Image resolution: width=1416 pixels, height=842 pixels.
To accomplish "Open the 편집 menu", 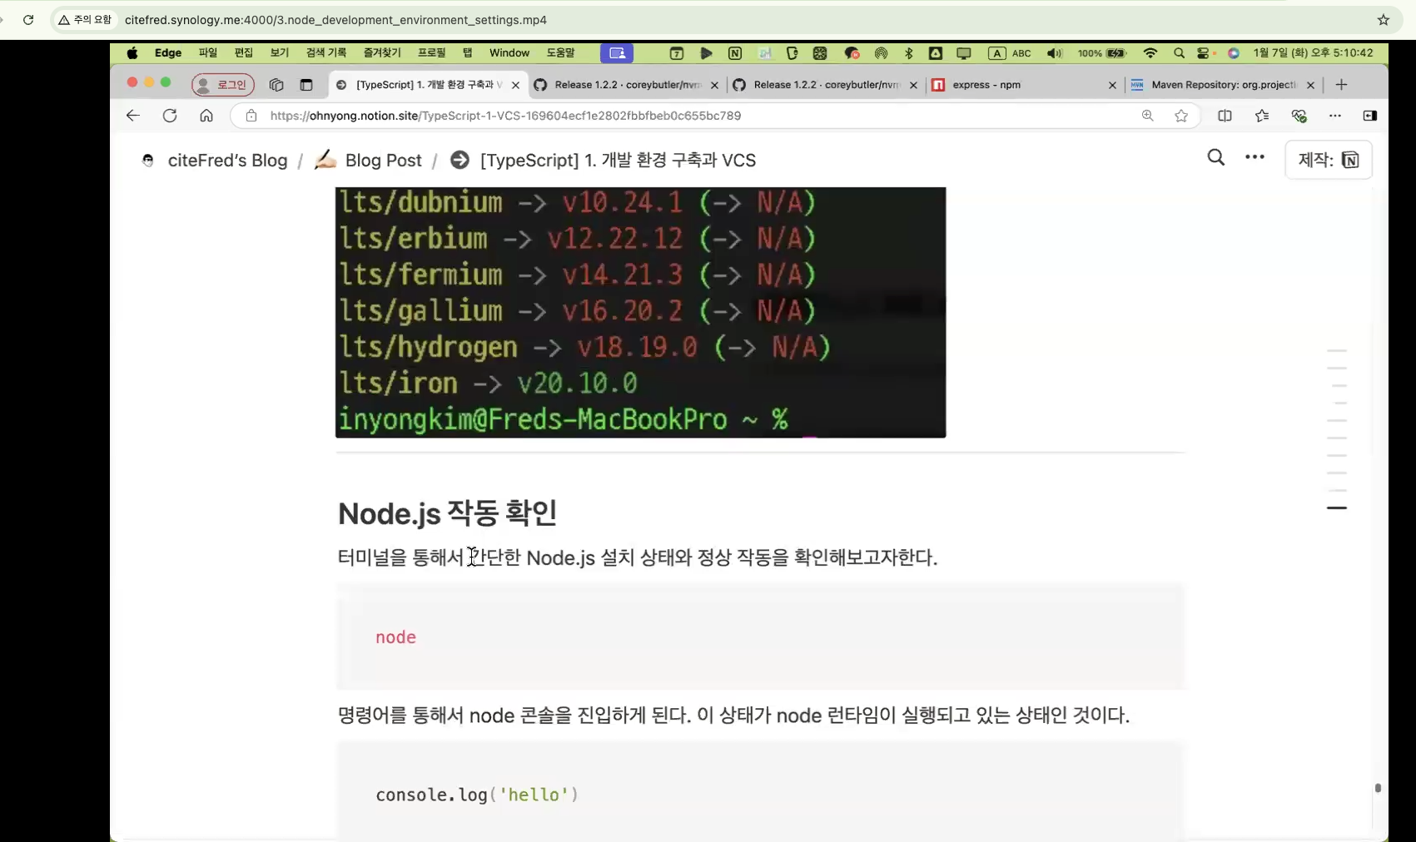I will [x=244, y=53].
